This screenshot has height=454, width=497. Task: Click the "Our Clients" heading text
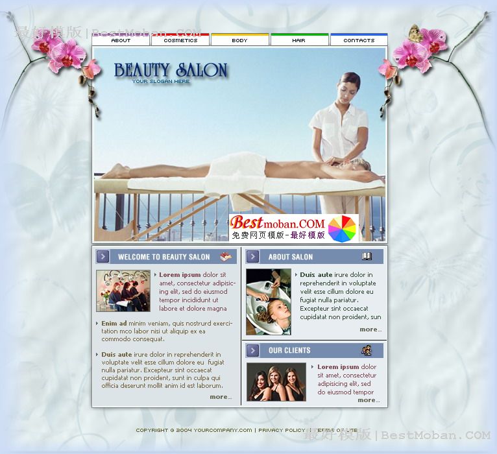(290, 350)
